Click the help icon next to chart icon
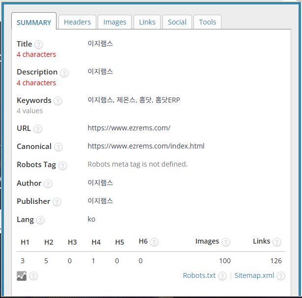302x298 pixels. [x=33, y=276]
